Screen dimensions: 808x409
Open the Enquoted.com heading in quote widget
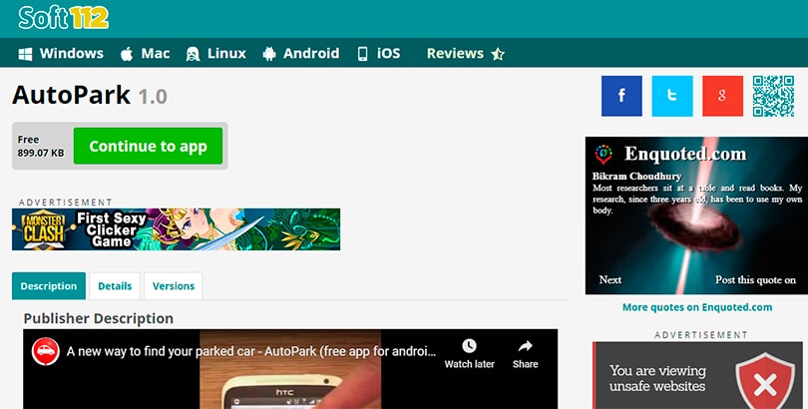(x=685, y=154)
